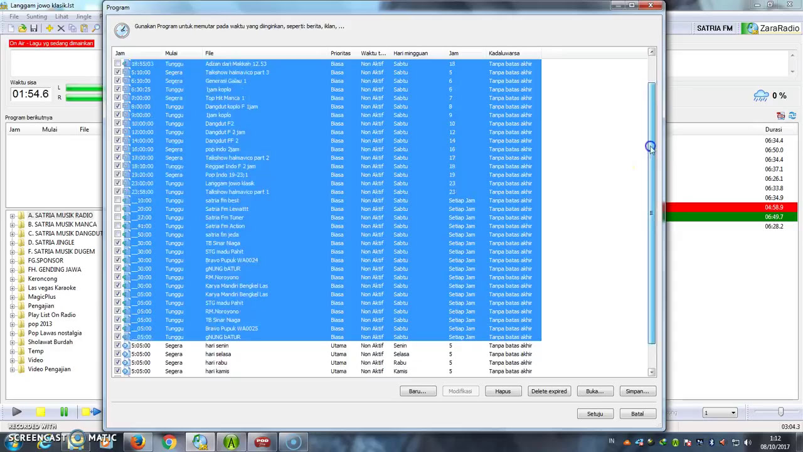
Task: Toggle the hari kamis program checkbox
Action: tap(118, 371)
